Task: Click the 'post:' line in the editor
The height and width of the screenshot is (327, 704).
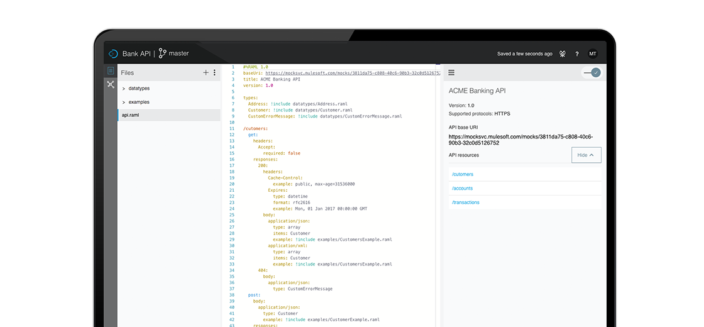Action: [x=254, y=295]
